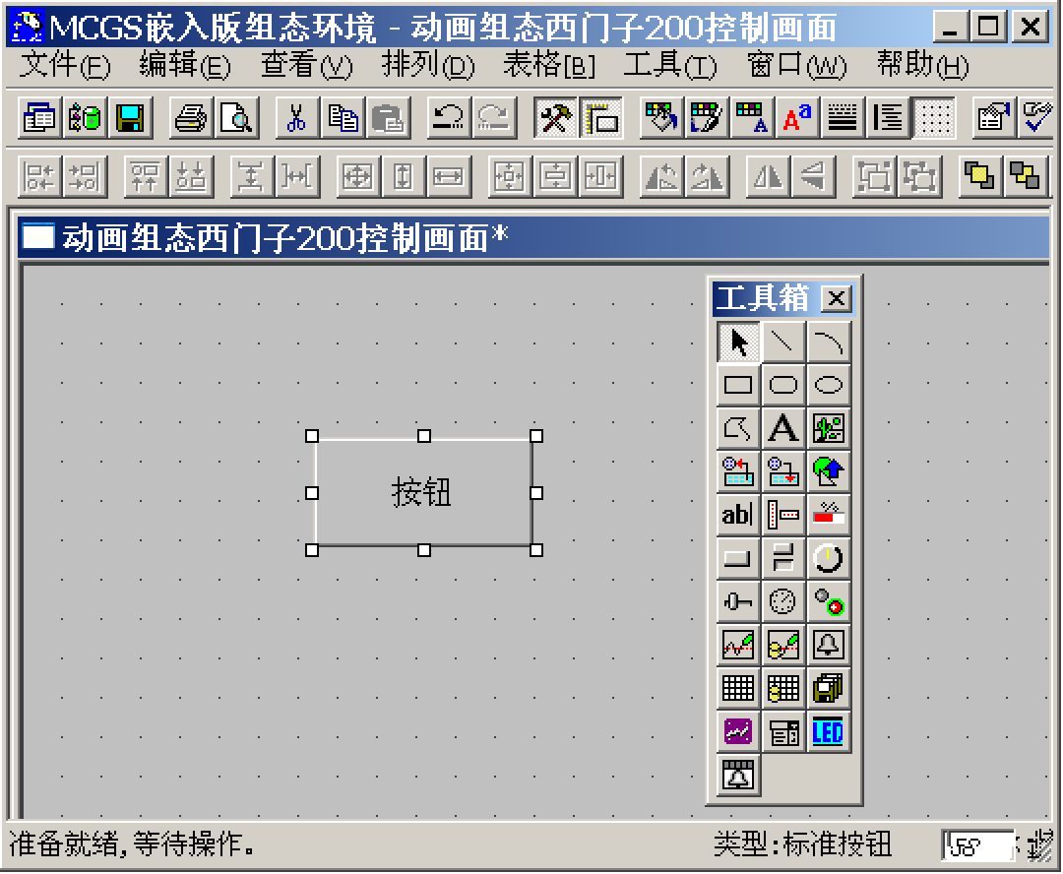Open the 帮助(H) menu

point(922,65)
